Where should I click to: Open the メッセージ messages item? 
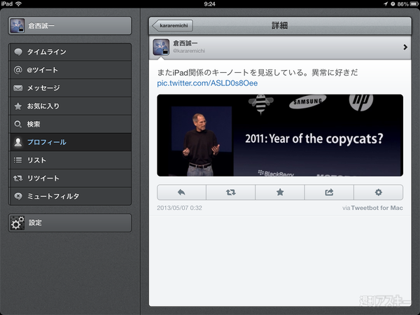[x=70, y=88]
